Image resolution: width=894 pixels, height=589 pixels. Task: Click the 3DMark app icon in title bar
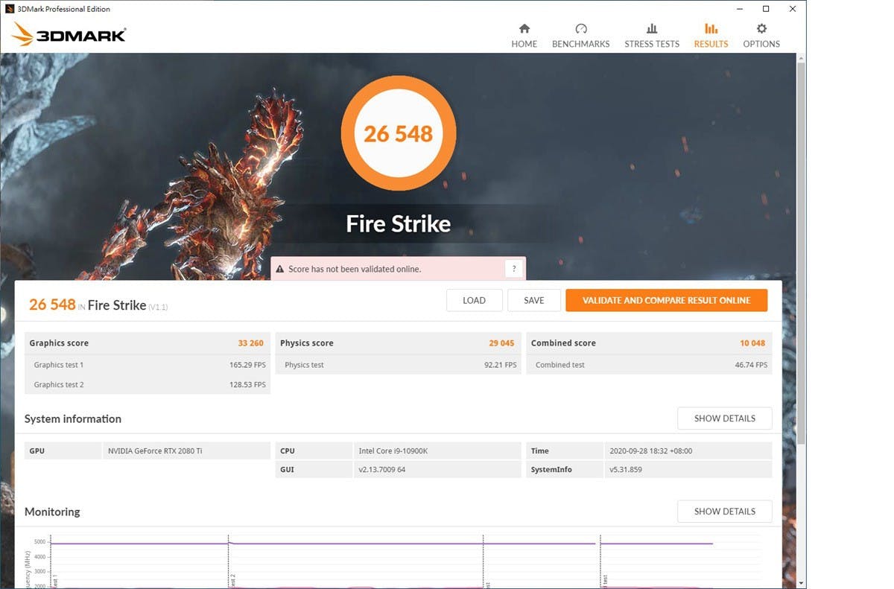click(x=10, y=9)
